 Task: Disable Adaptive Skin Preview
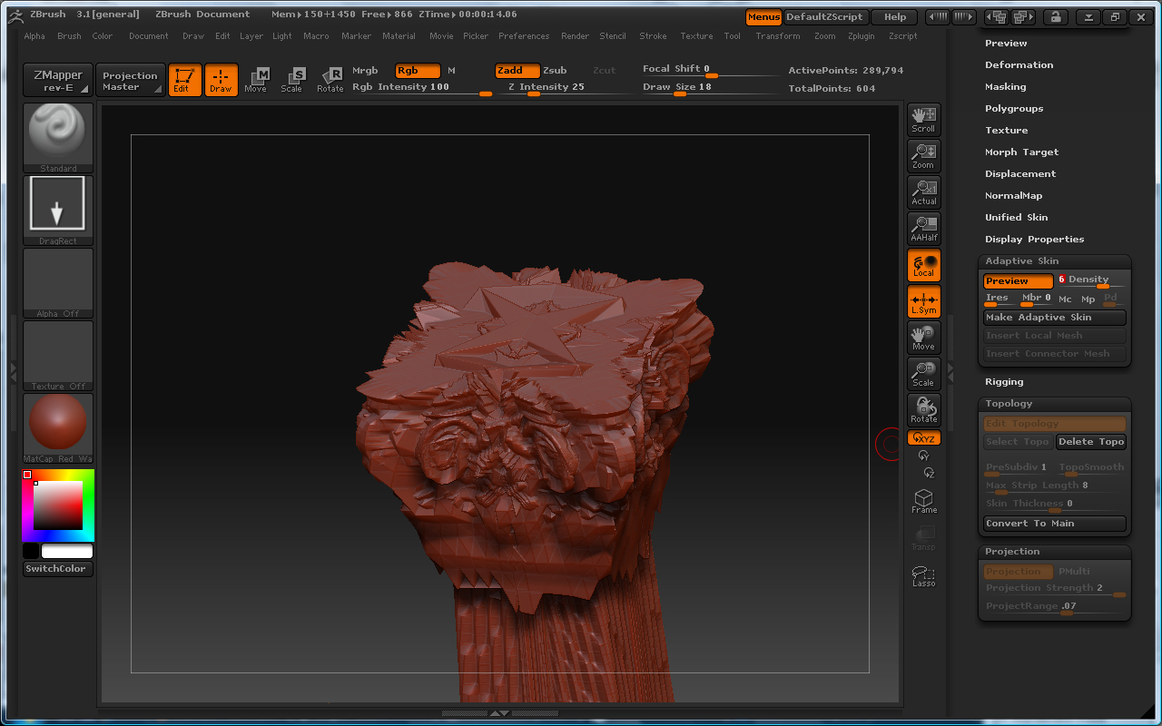point(1018,281)
